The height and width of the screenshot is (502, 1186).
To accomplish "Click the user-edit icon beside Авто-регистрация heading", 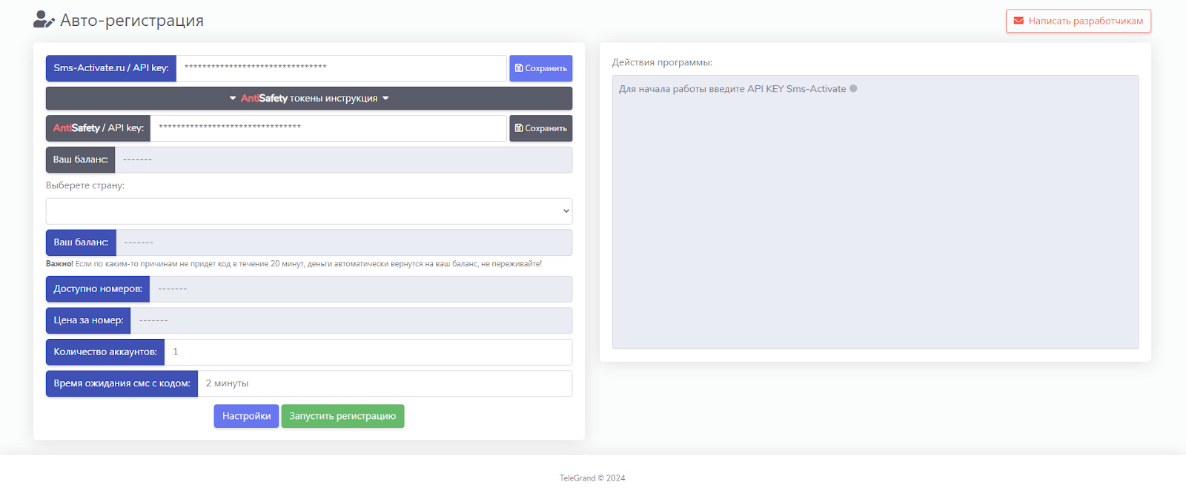I will tap(44, 20).
